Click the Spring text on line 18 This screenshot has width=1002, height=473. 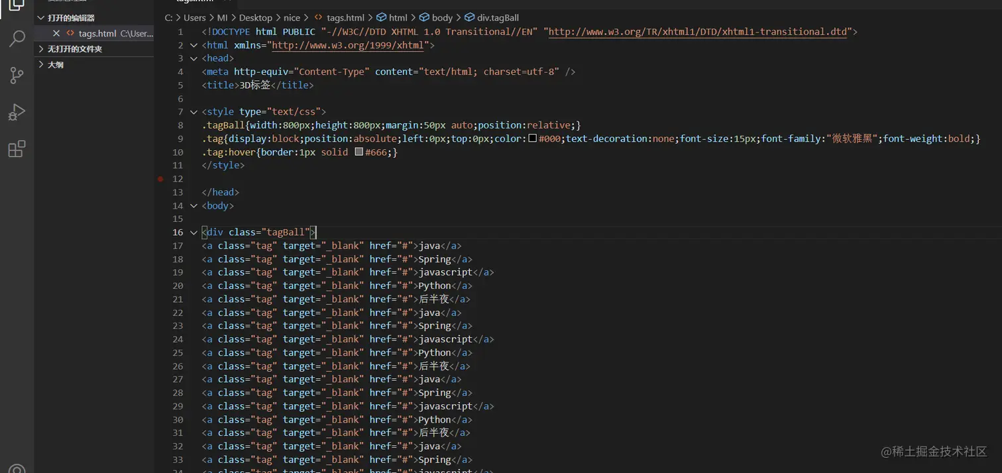[434, 259]
